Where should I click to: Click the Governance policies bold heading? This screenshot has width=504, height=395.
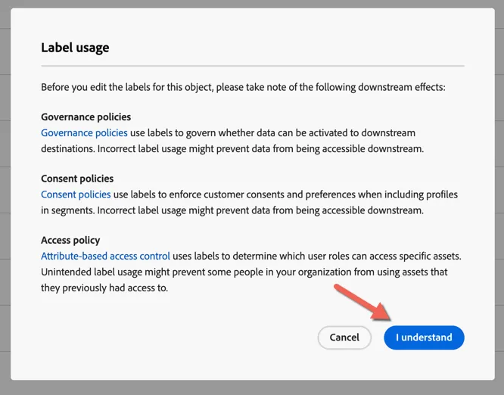tap(86, 117)
